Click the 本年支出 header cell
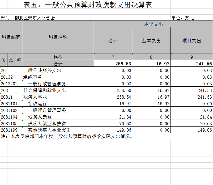Image resolution: width=213 pixels, height=185 pixels. pos(153,24)
